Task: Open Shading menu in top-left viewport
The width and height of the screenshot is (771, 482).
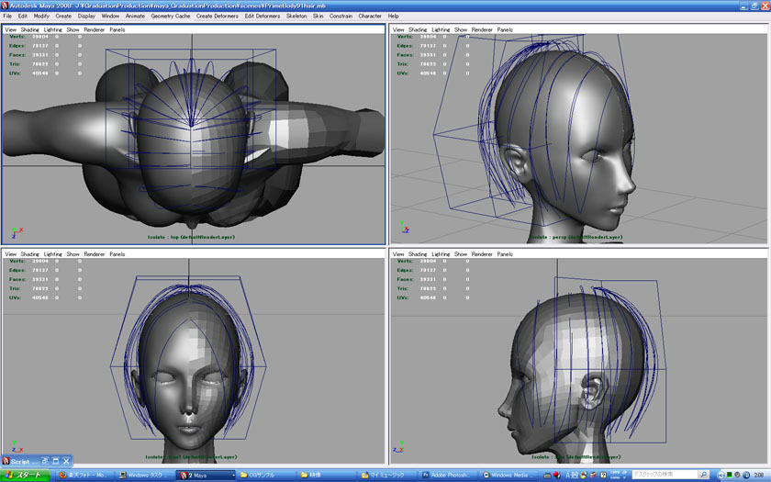Action: (30, 29)
